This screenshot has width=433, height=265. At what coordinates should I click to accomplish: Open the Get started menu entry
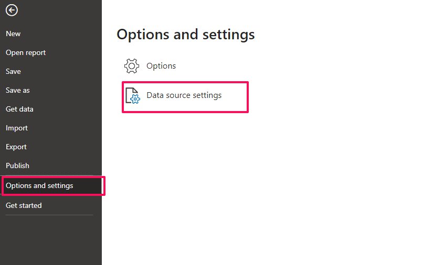24,205
